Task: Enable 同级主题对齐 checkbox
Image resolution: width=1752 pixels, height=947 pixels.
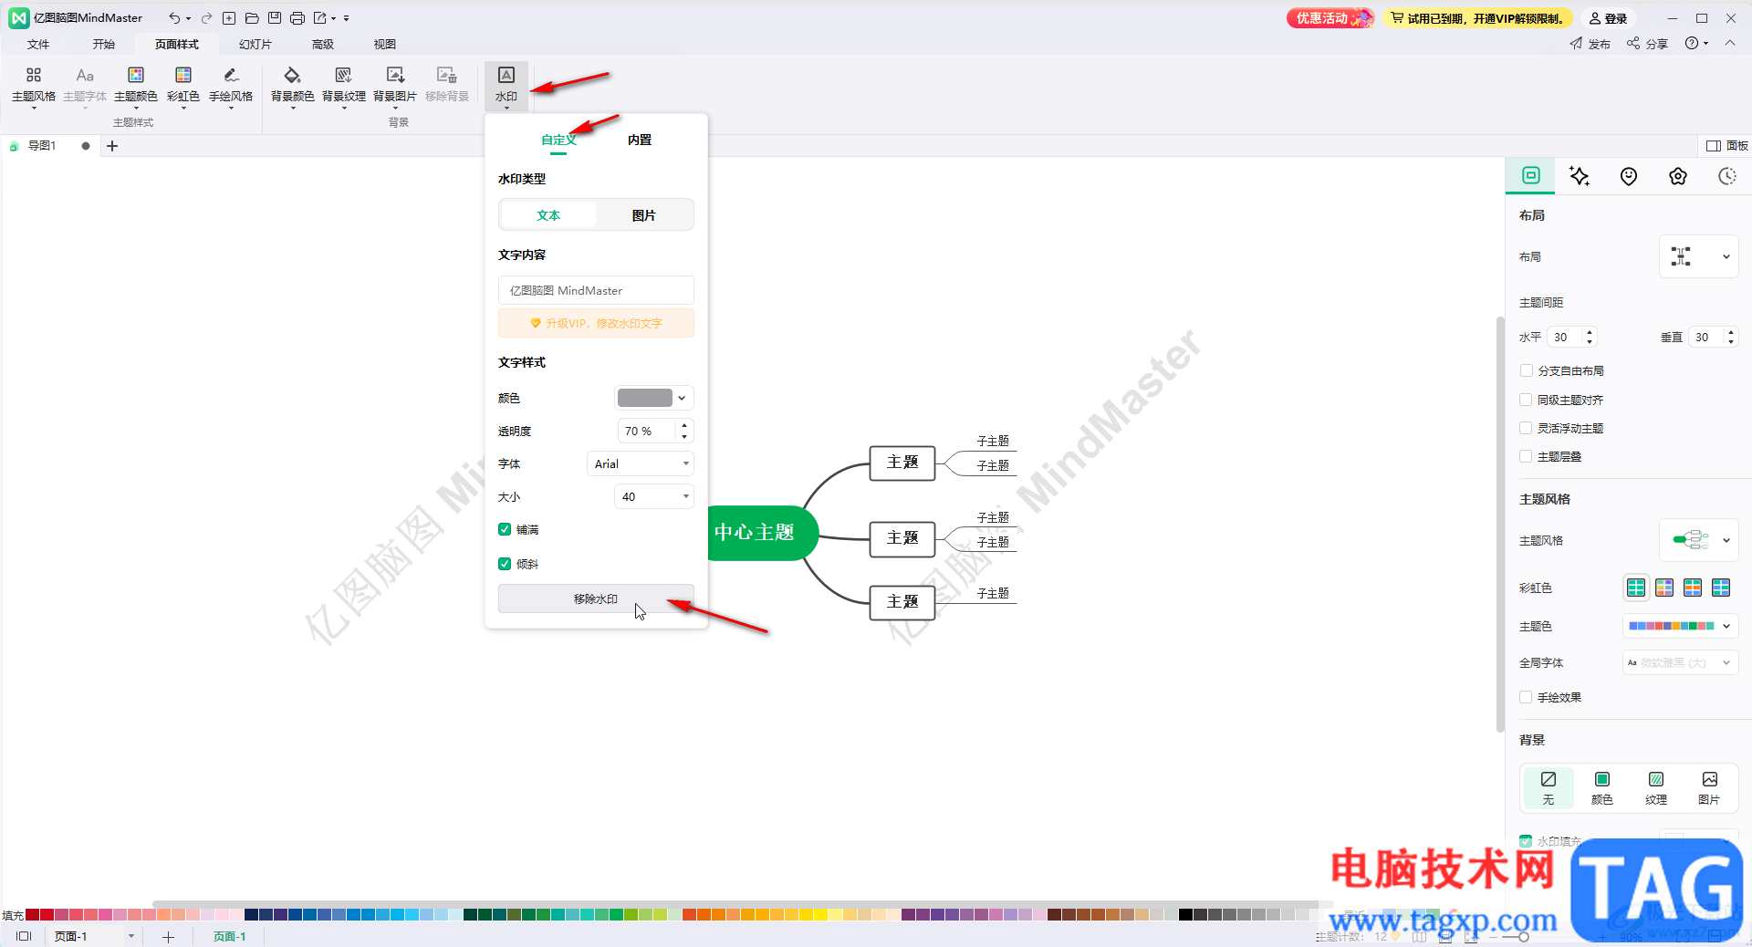Action: click(x=1526, y=400)
